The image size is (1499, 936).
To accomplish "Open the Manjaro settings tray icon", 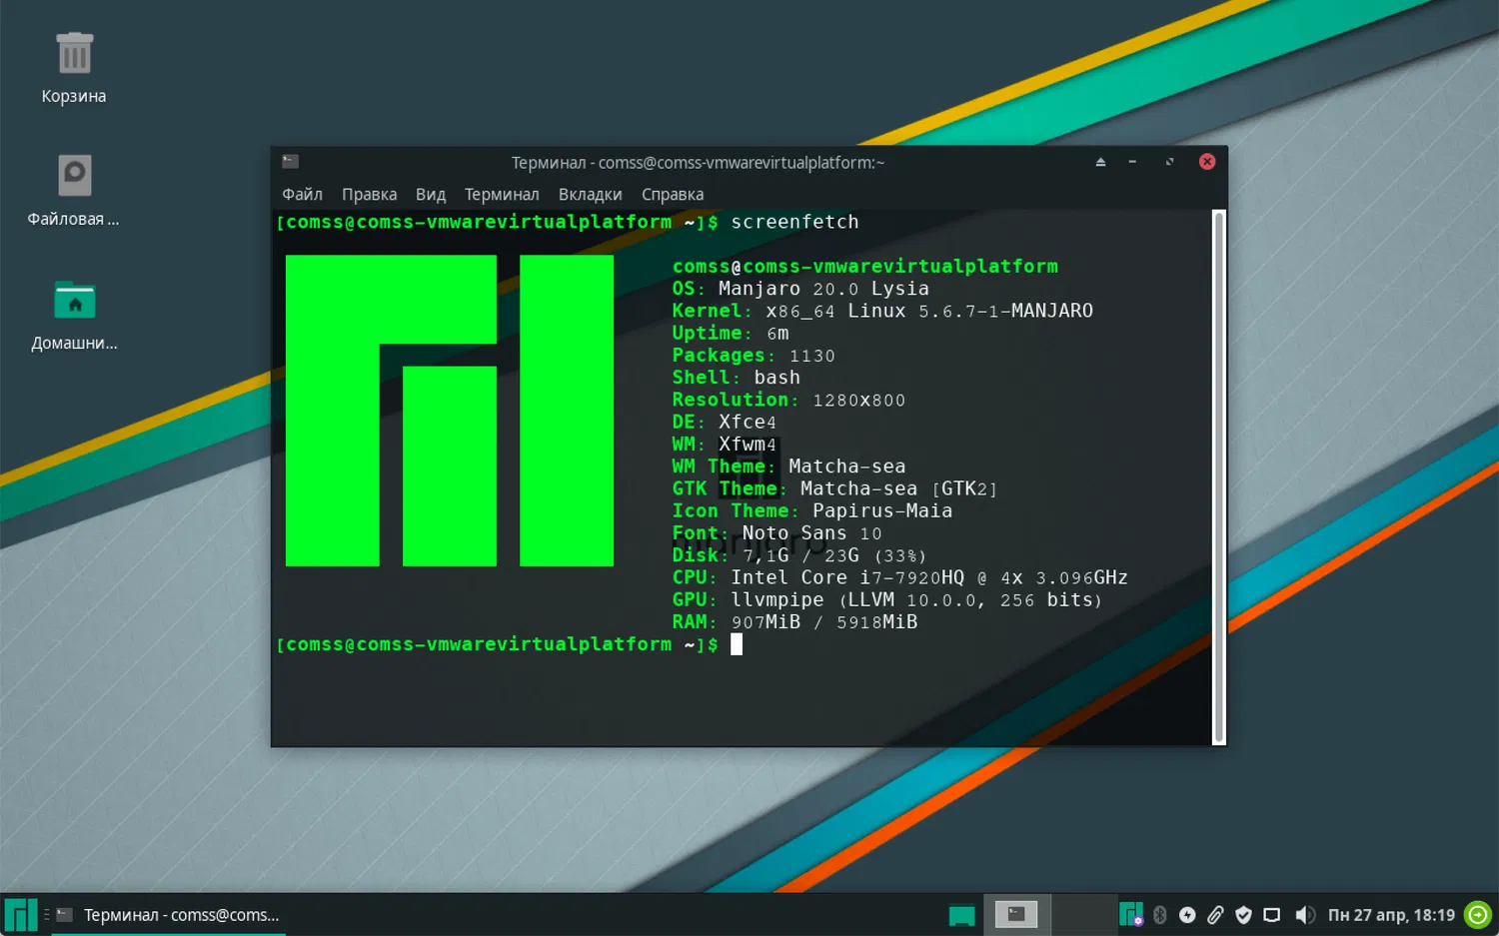I will [1130, 915].
